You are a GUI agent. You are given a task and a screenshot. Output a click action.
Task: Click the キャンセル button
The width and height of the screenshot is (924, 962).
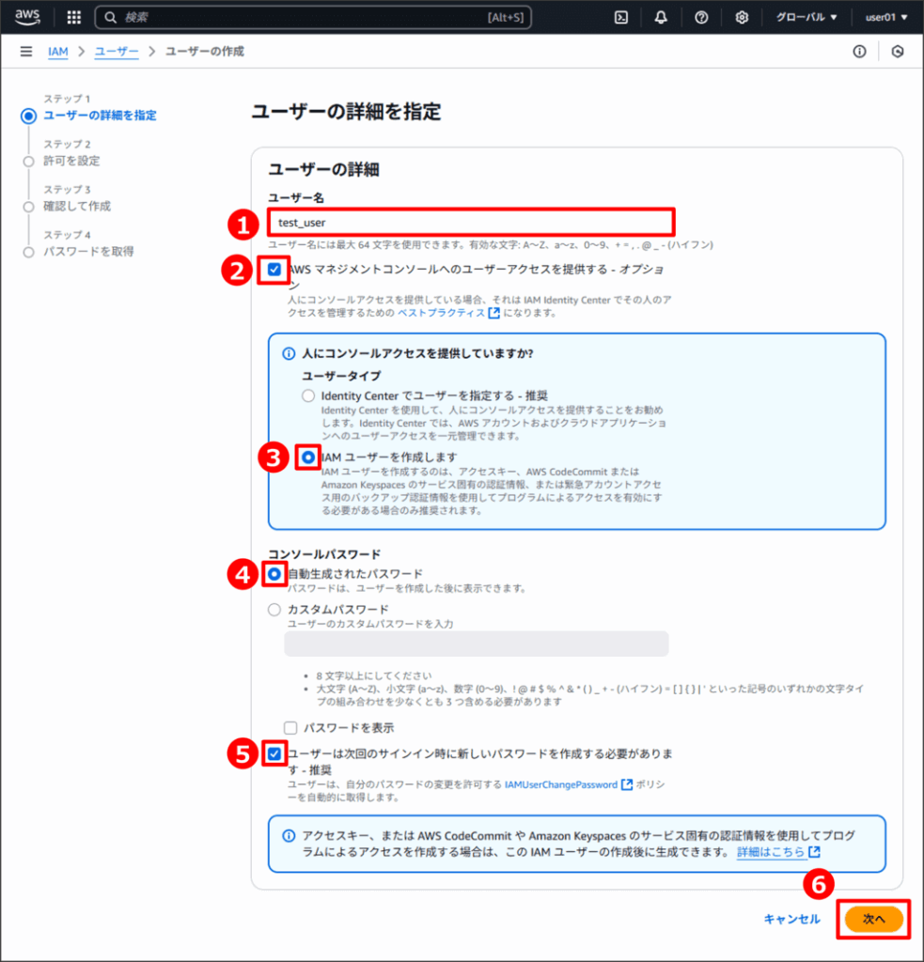(792, 919)
